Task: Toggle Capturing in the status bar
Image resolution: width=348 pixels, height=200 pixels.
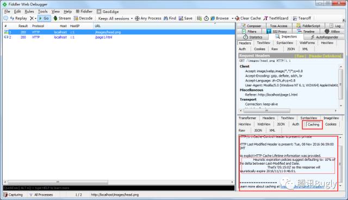Action: click(x=13, y=195)
